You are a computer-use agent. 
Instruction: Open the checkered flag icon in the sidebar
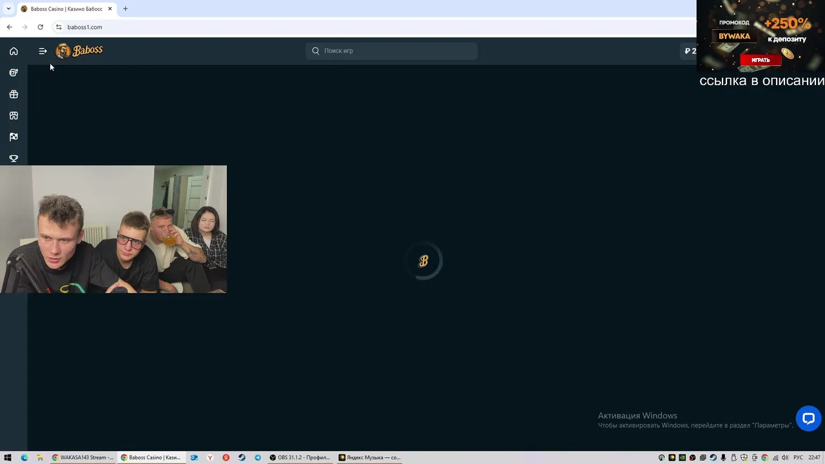click(x=14, y=137)
